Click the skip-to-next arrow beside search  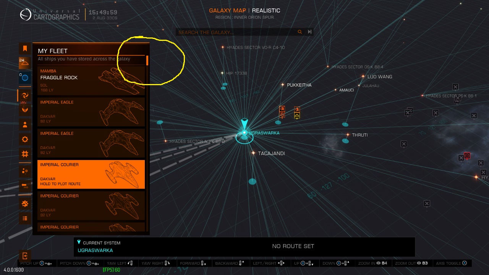click(309, 32)
